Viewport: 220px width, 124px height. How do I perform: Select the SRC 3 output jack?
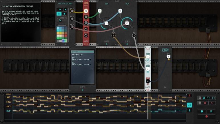72,27
